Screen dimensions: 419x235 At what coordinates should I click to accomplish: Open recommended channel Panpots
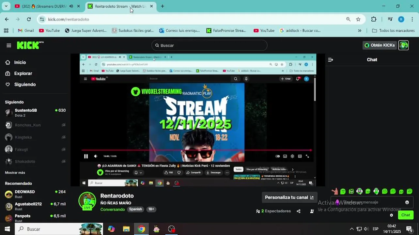(x=35, y=218)
